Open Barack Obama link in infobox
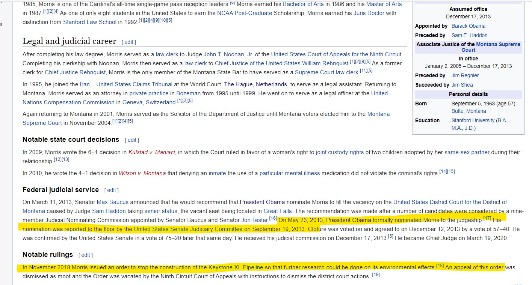 click(469, 26)
